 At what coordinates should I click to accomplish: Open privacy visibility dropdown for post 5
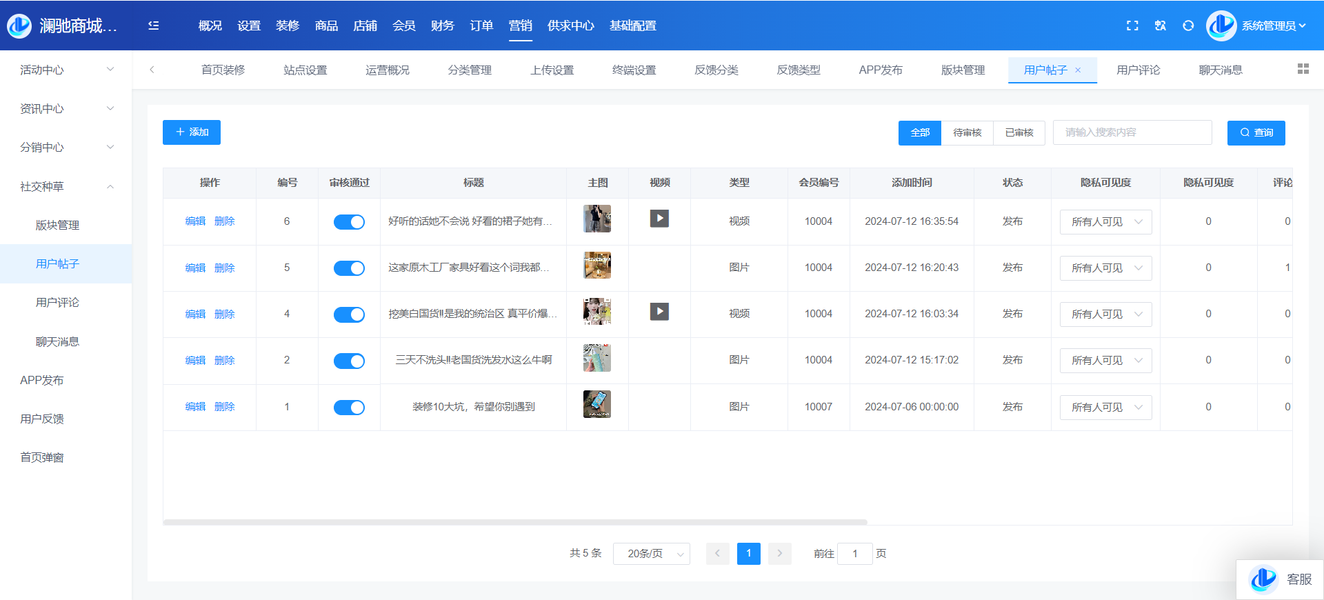click(1105, 268)
